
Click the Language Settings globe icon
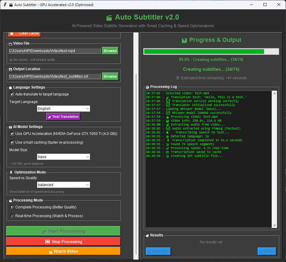click(11, 88)
